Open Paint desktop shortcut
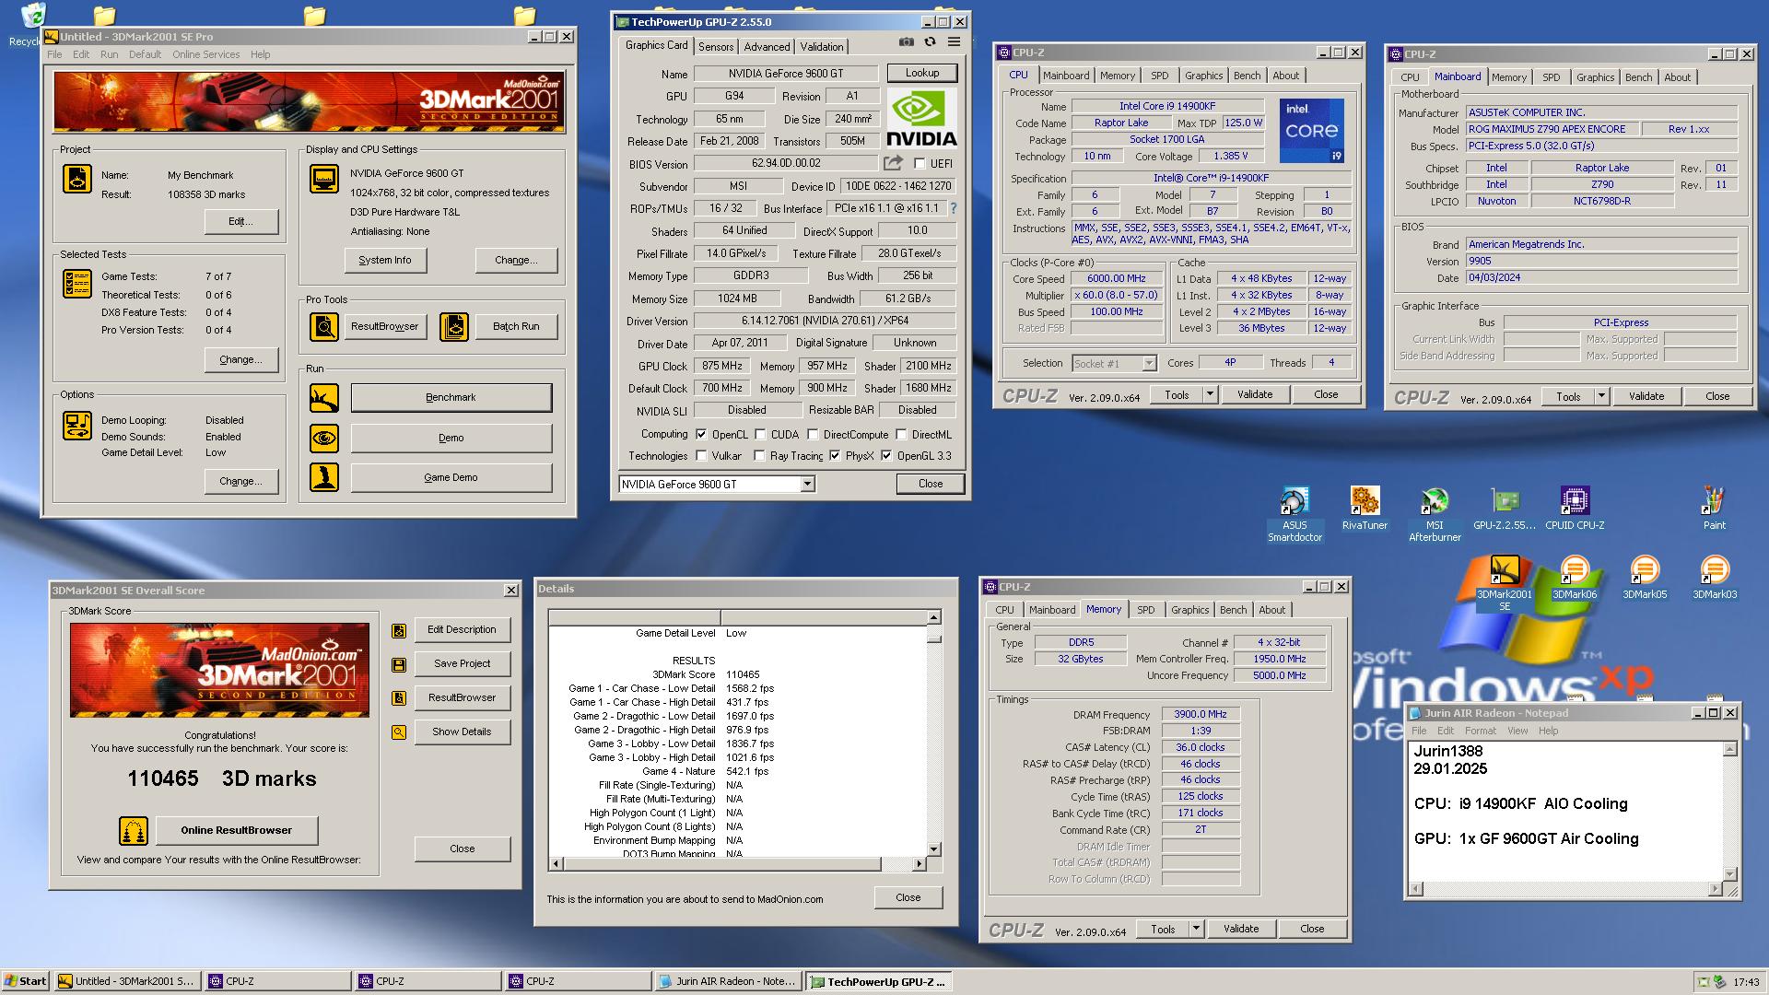Screen dimensions: 1769x995 pyautogui.click(x=1714, y=509)
